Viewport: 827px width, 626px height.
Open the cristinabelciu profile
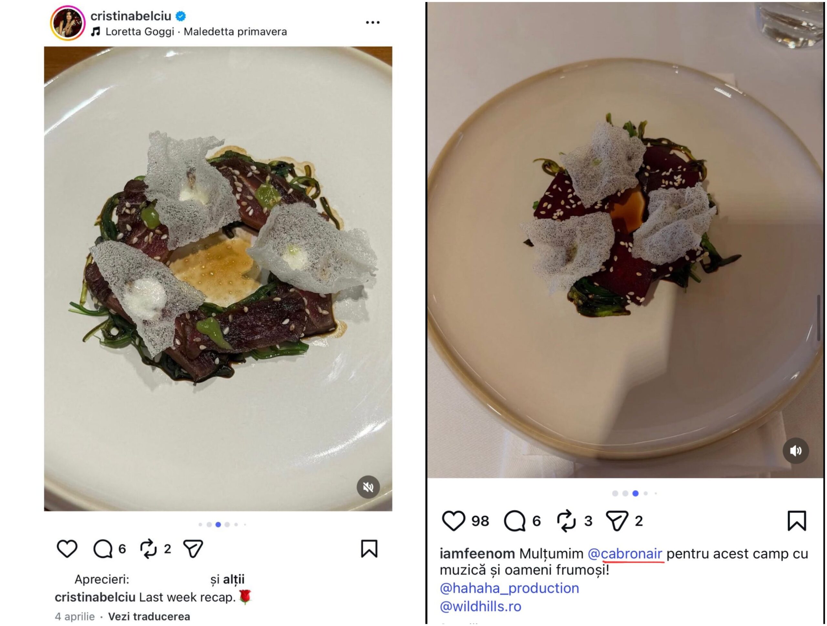(131, 16)
